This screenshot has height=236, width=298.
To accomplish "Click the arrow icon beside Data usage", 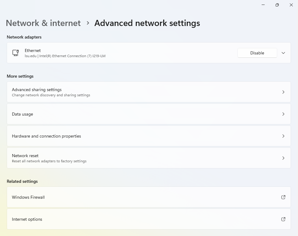I will pos(283,114).
